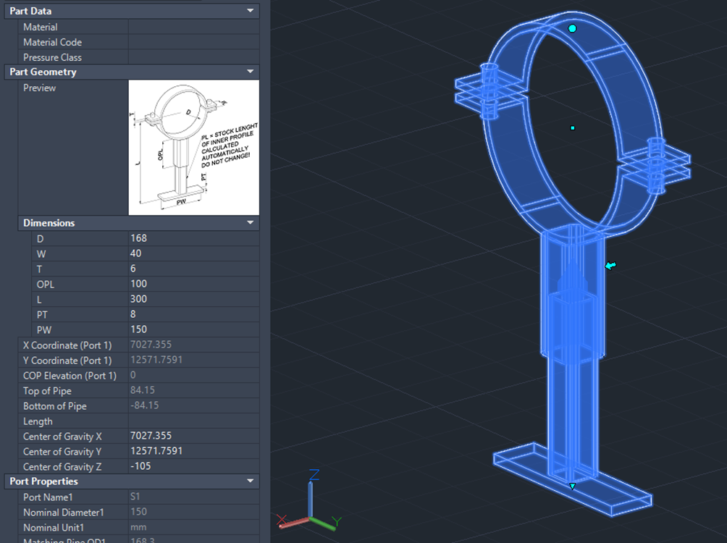Viewport: 727px width, 543px height.
Task: Collapse the Dimensions section
Action: (251, 223)
